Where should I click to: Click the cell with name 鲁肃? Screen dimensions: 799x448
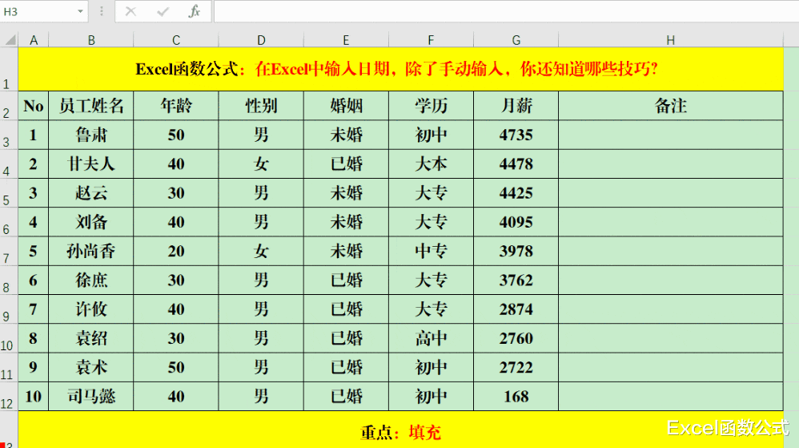pos(91,135)
